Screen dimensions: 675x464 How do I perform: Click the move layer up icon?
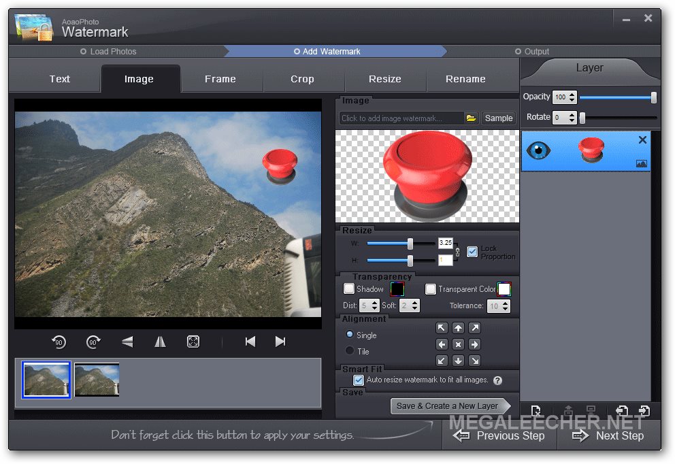point(568,410)
